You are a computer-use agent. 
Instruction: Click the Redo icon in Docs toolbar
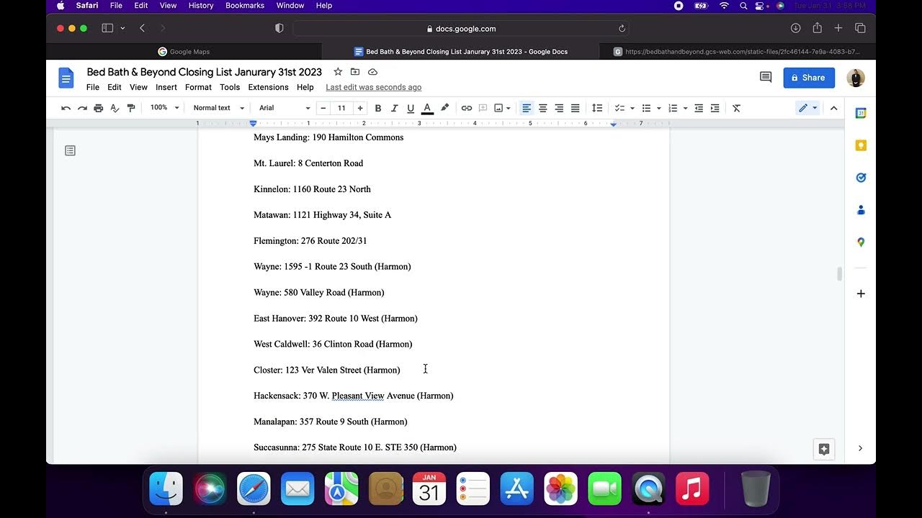pos(82,108)
